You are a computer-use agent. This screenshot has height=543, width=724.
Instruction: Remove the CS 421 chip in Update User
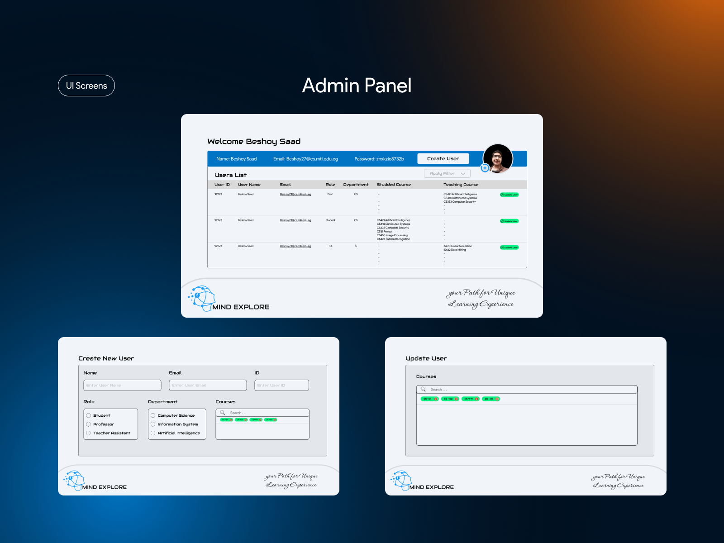pyautogui.click(x=436, y=399)
